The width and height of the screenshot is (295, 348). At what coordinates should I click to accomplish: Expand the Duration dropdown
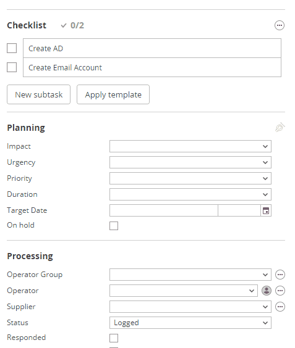point(190,194)
